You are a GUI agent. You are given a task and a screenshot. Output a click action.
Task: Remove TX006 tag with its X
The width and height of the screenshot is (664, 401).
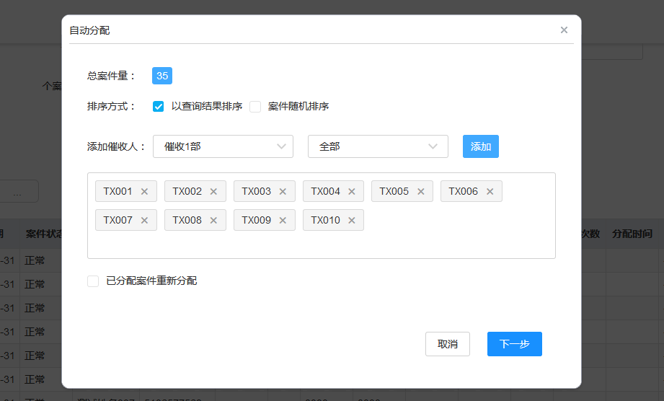tap(490, 192)
